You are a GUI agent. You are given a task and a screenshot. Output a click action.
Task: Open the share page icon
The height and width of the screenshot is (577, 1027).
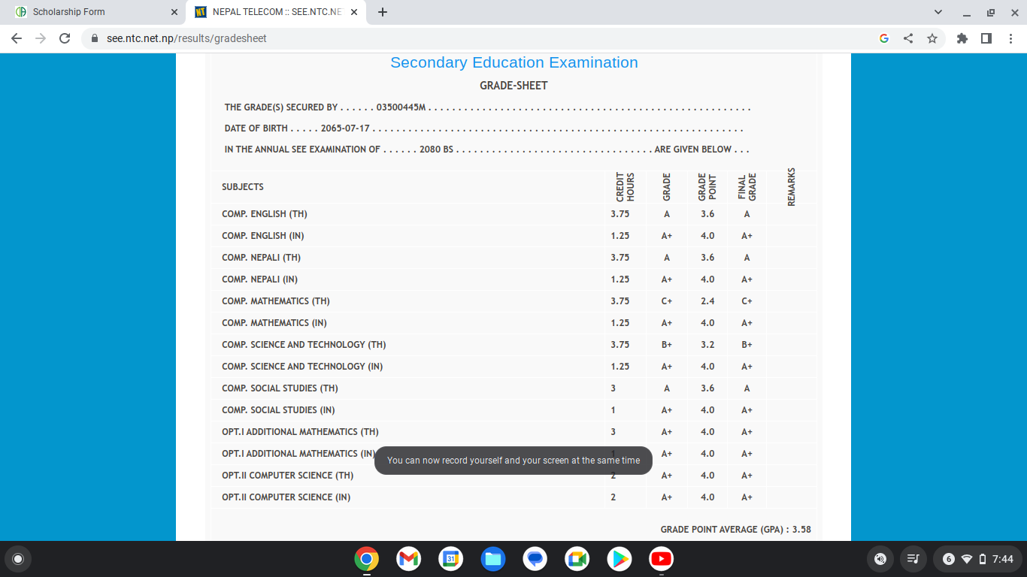pyautogui.click(x=908, y=38)
